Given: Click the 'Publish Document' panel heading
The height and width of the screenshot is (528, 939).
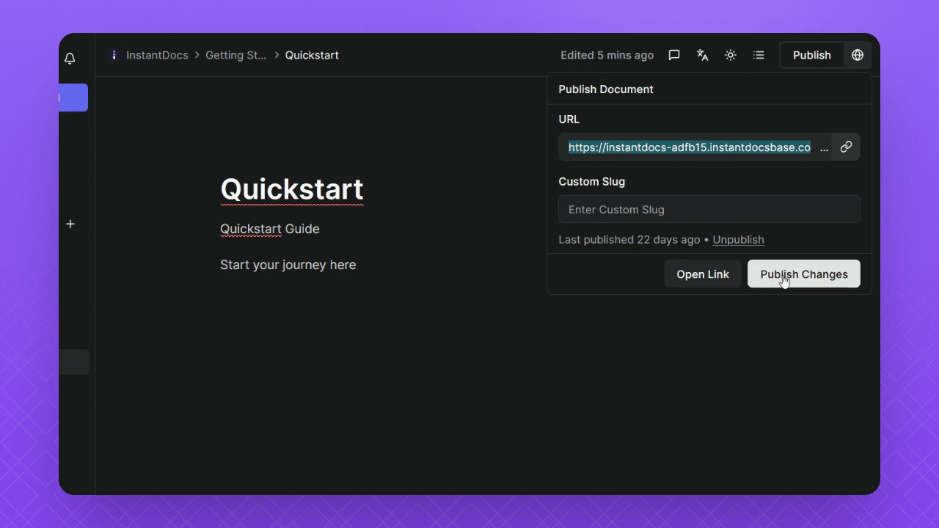Looking at the screenshot, I should coord(606,89).
